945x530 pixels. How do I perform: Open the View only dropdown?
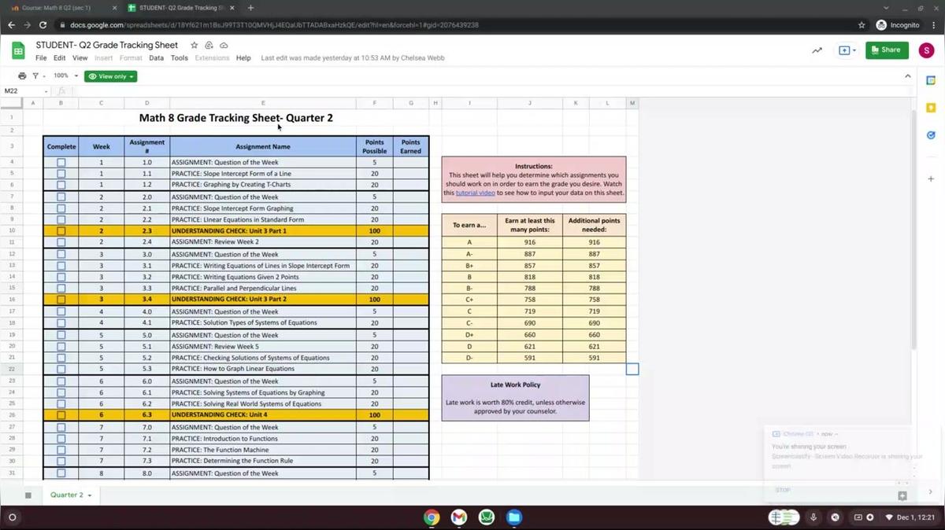pyautogui.click(x=111, y=76)
